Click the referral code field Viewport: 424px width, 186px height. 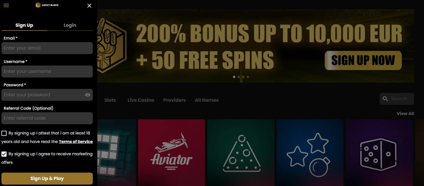pyautogui.click(x=47, y=118)
